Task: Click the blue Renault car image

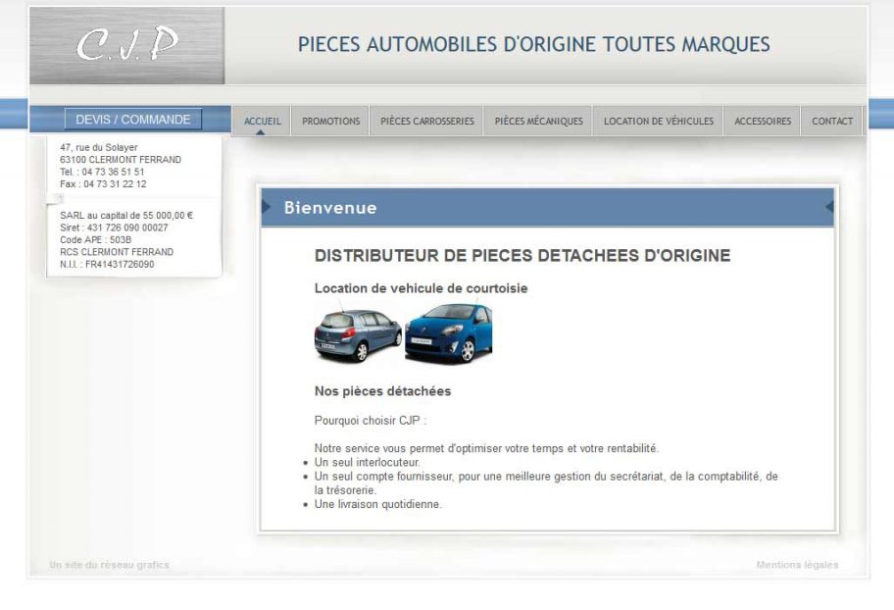Action: (x=449, y=333)
